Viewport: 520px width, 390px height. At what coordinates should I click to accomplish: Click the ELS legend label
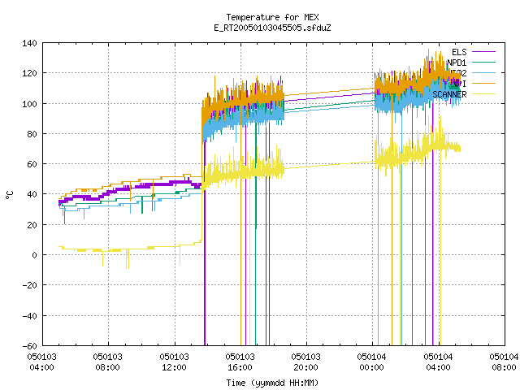459,52
